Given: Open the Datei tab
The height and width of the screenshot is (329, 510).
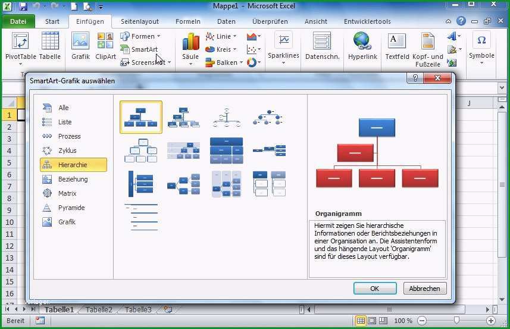Looking at the screenshot, I should pos(18,21).
